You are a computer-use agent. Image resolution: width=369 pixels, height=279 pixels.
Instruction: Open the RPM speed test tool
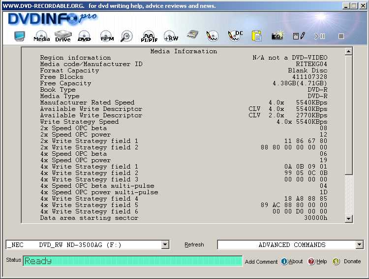coord(107,36)
